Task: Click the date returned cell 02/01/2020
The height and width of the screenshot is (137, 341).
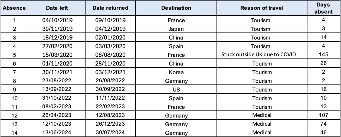Action: point(110,38)
